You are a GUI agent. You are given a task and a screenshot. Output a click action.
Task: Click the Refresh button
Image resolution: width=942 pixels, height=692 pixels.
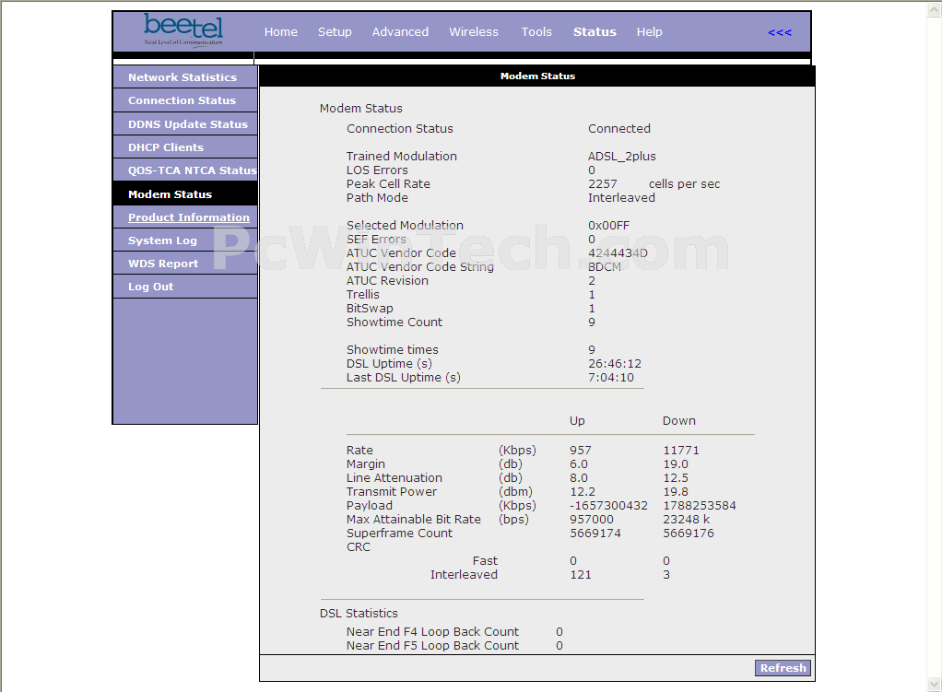pos(783,668)
